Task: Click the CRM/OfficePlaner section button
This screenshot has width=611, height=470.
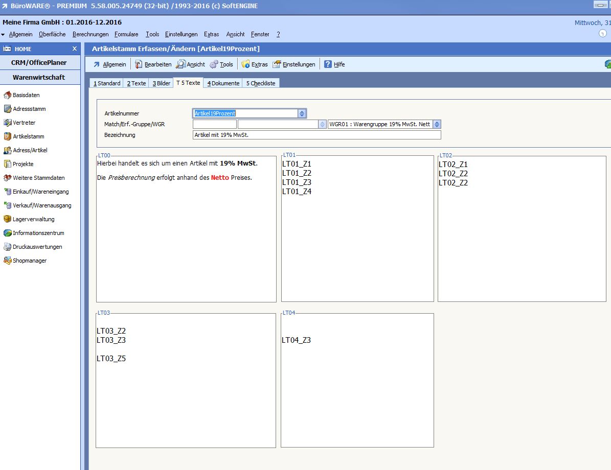Action: click(39, 62)
